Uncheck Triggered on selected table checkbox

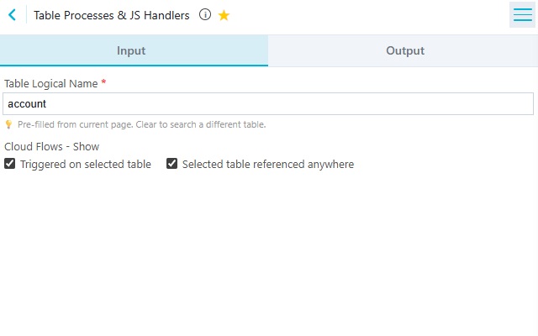click(x=9, y=164)
